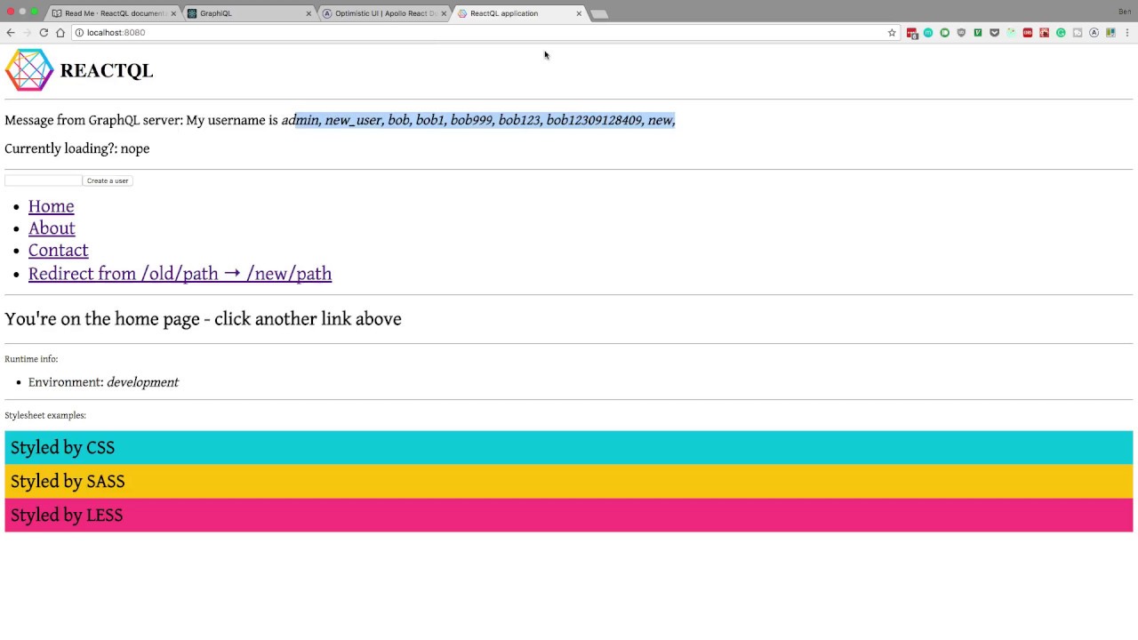
Task: Click the green circular 'D' extension icon
Action: coord(944,33)
